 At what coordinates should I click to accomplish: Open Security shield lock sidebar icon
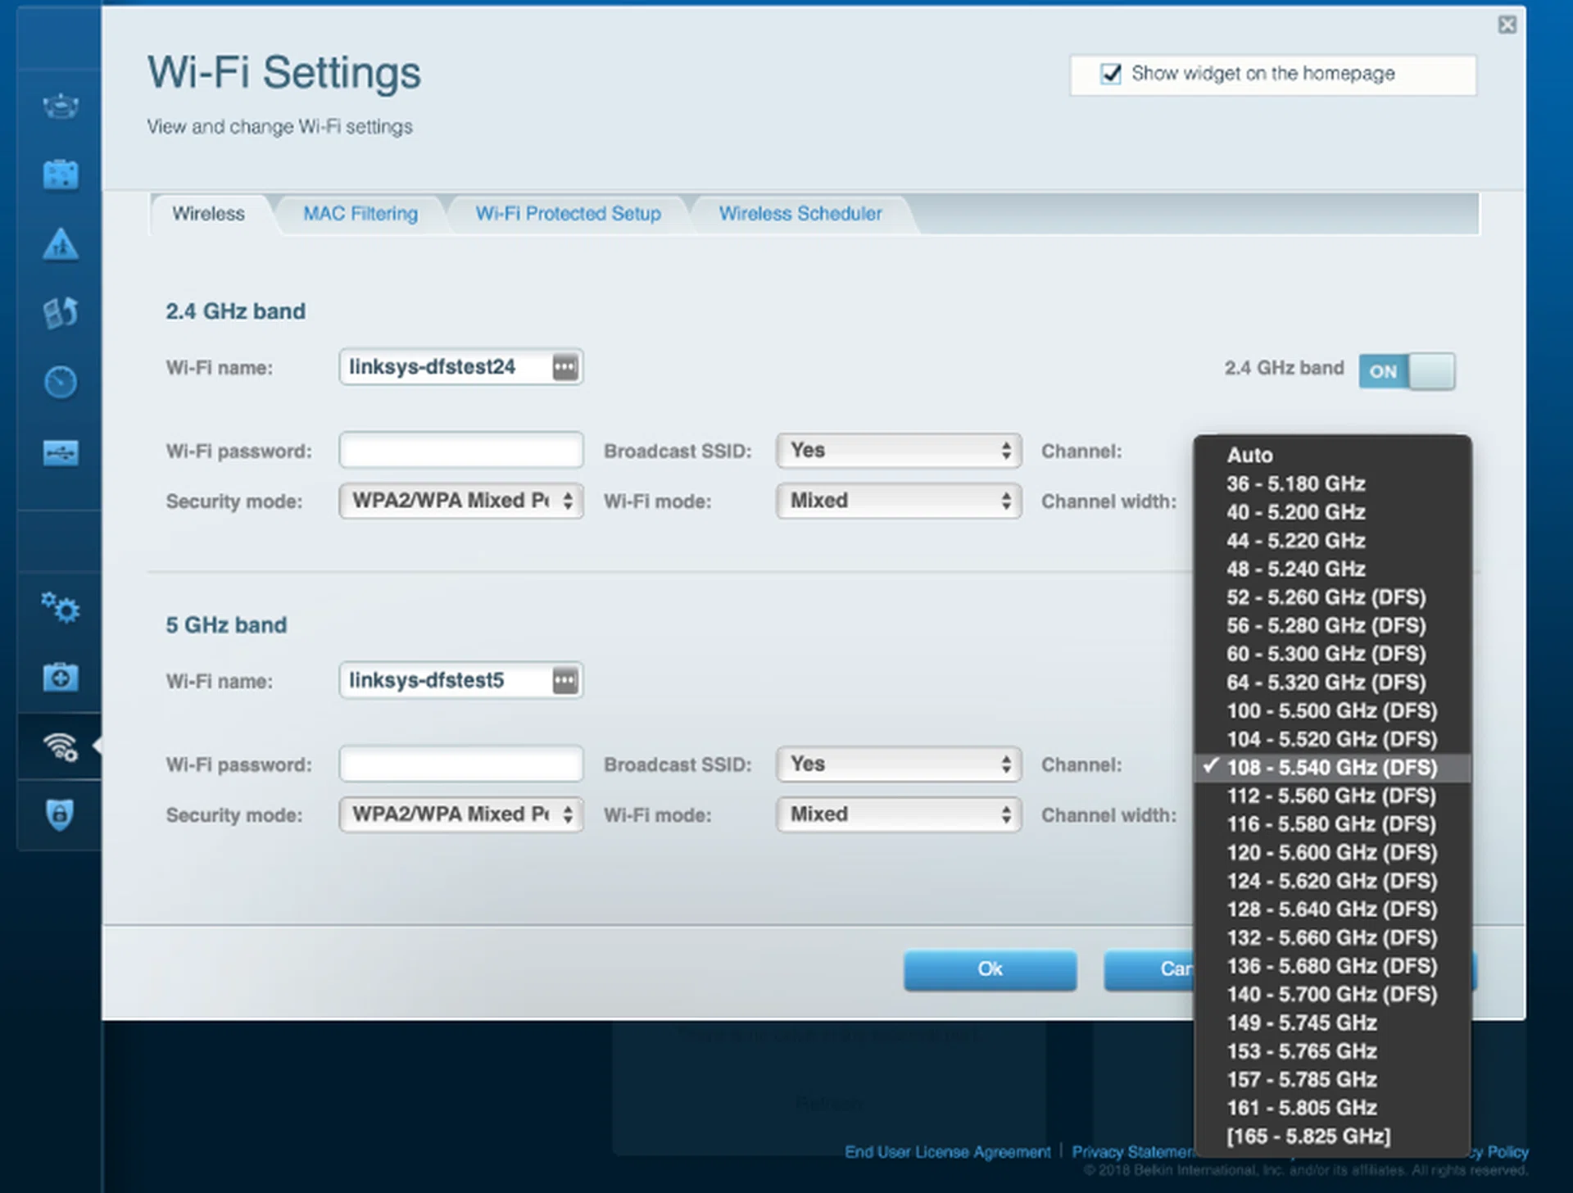click(x=60, y=814)
